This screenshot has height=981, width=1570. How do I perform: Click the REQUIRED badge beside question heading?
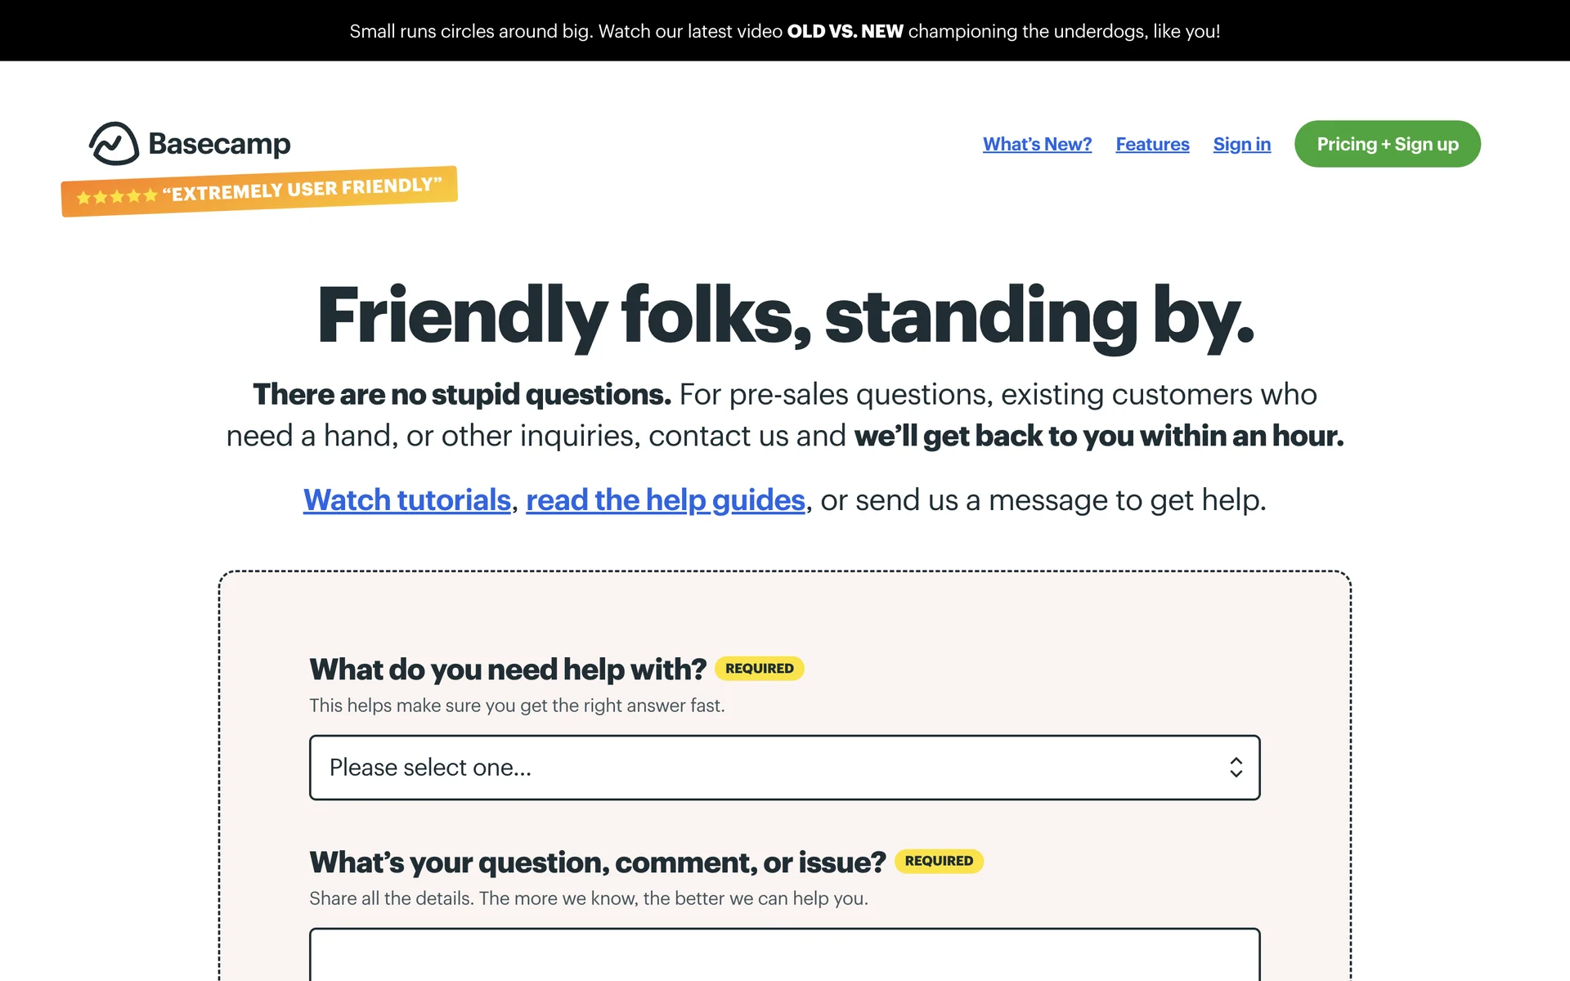(x=938, y=861)
